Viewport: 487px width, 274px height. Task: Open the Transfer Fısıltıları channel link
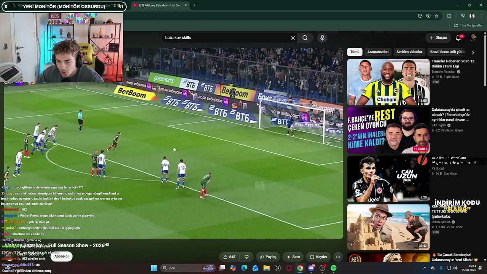point(443,72)
